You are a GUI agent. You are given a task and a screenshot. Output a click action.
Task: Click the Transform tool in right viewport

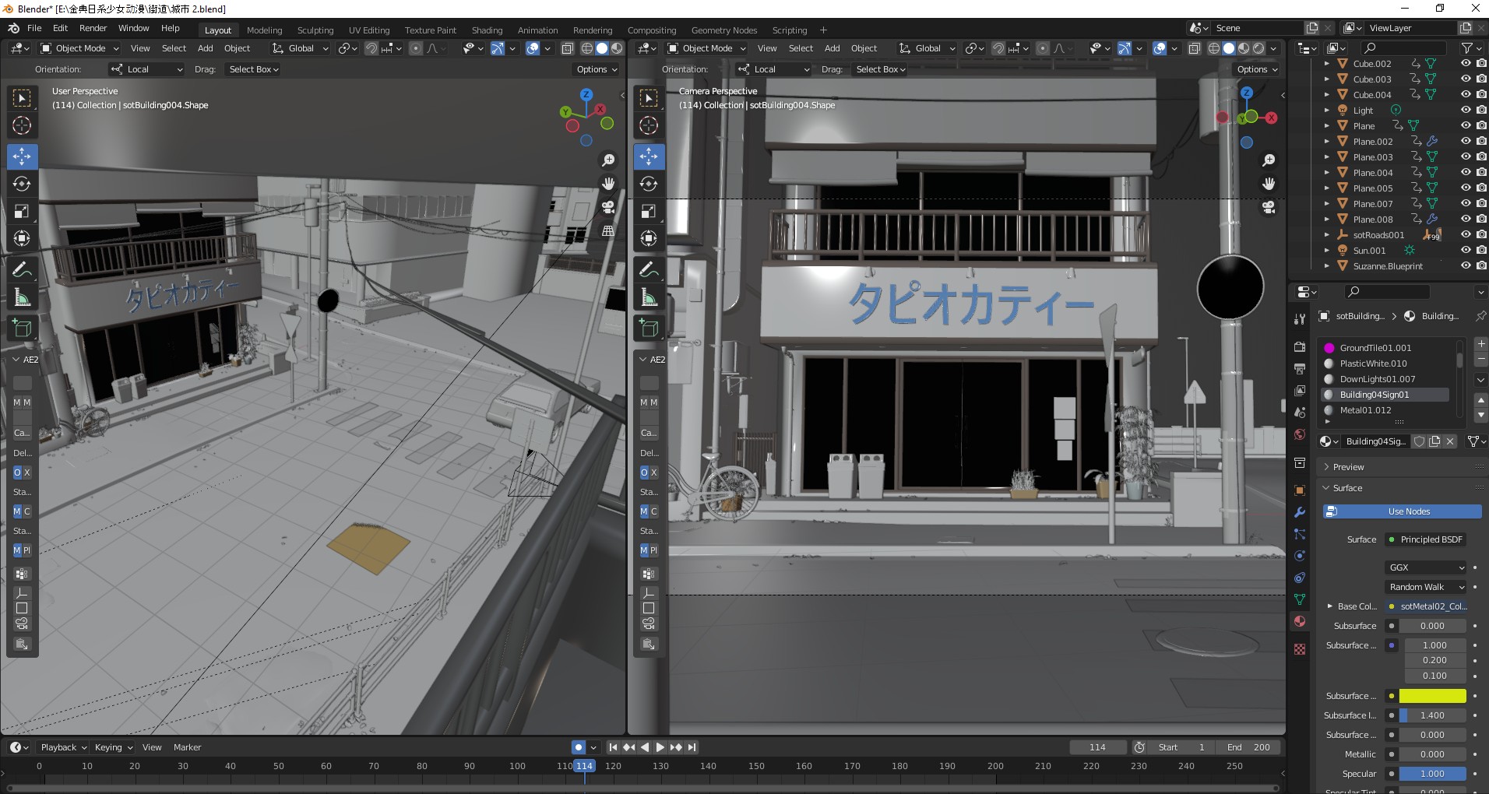[x=649, y=239]
